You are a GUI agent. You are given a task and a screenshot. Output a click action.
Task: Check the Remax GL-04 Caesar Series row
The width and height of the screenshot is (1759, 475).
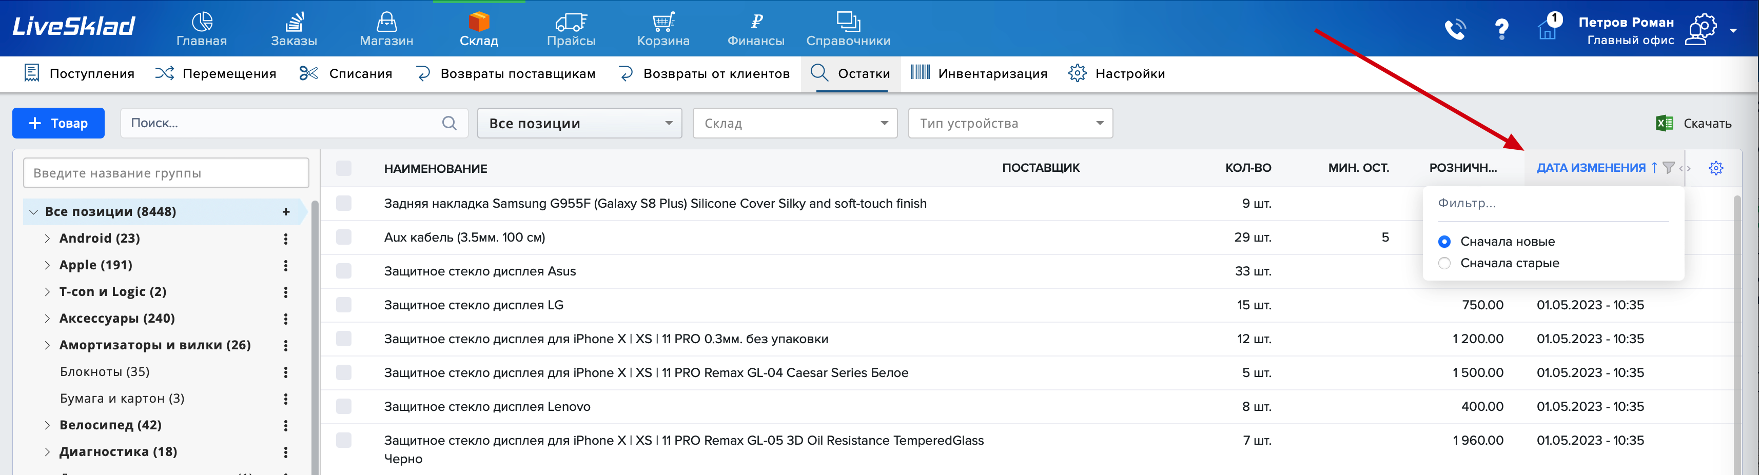click(x=343, y=372)
